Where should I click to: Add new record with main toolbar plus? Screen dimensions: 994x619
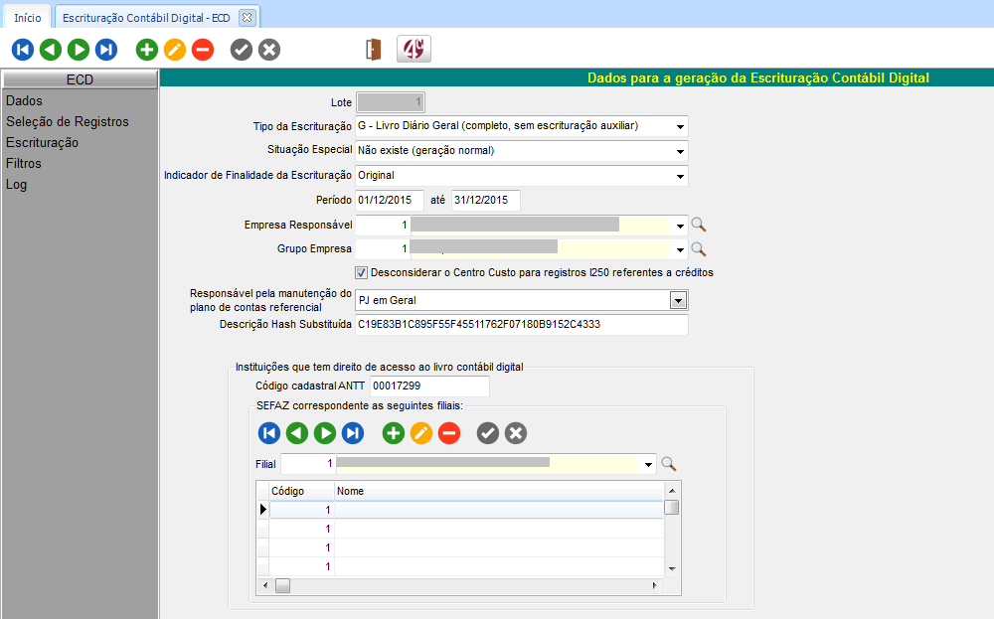[x=147, y=50]
